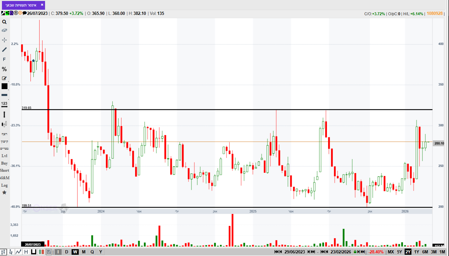449x256 pixels.
Task: Click the start date 29/06/2023 field
Action: [x=294, y=252]
